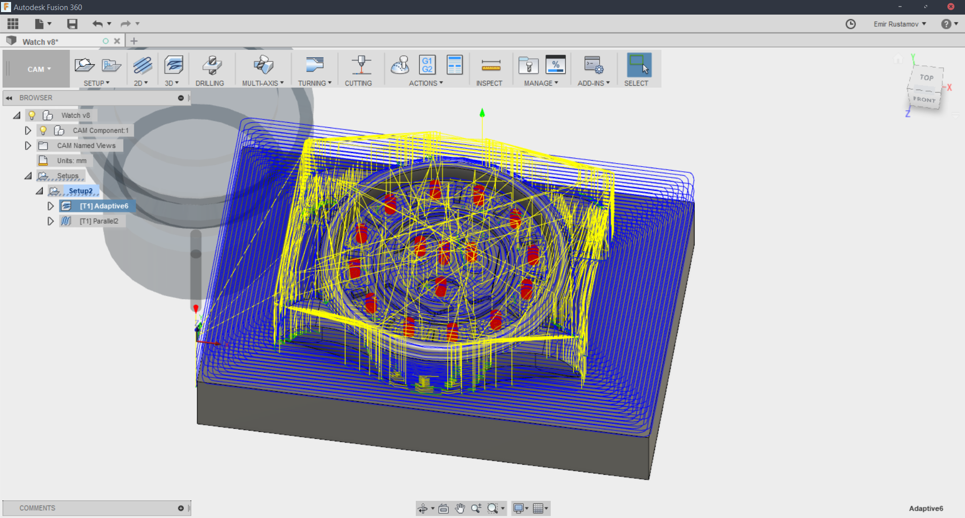The image size is (965, 518).
Task: Open the ACTIONS menu
Action: pos(426,83)
